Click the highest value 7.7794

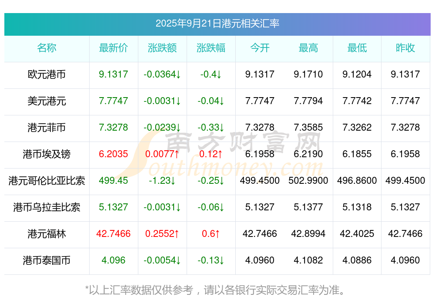tap(308, 101)
